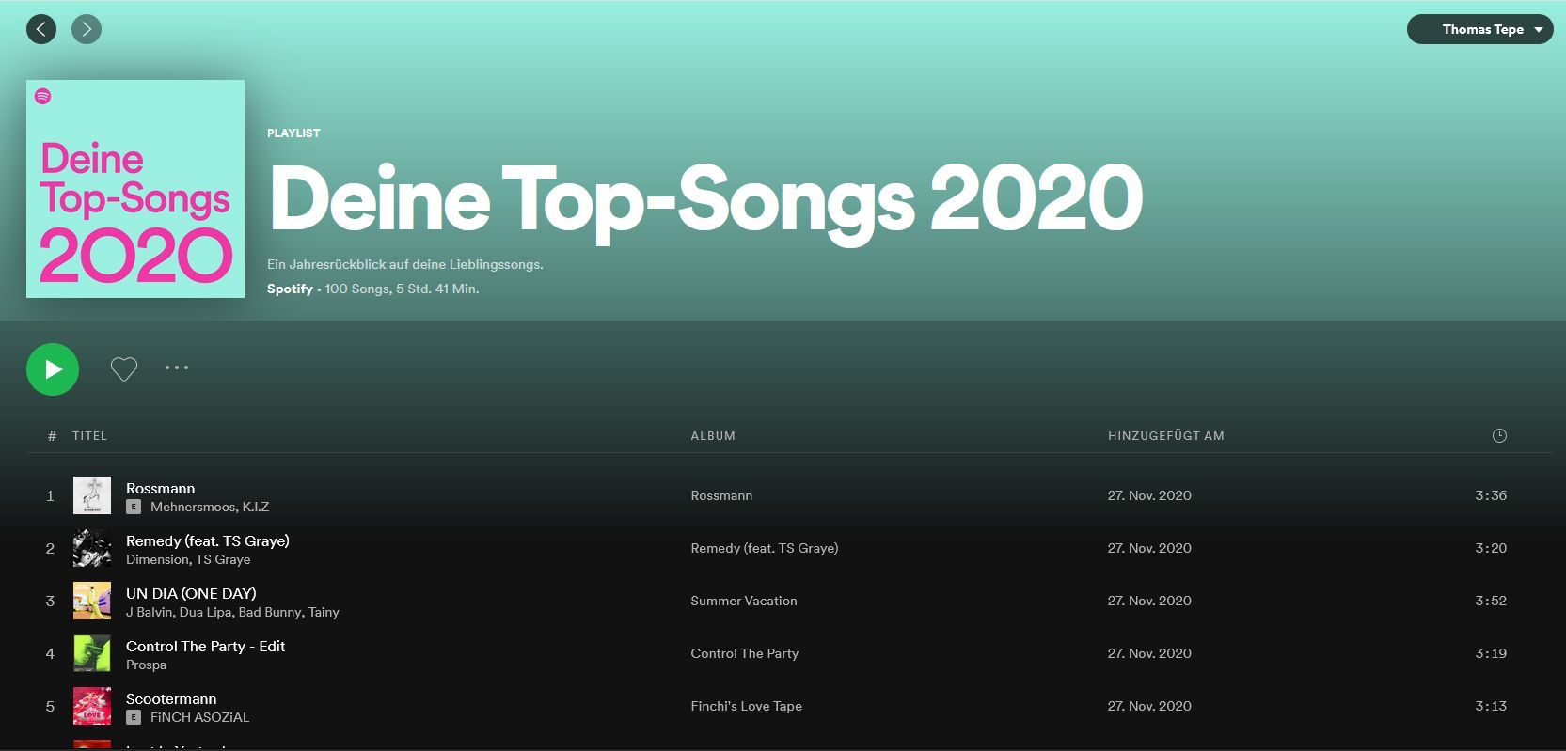
Task: Go back with the left arrow button
Action: click(41, 29)
